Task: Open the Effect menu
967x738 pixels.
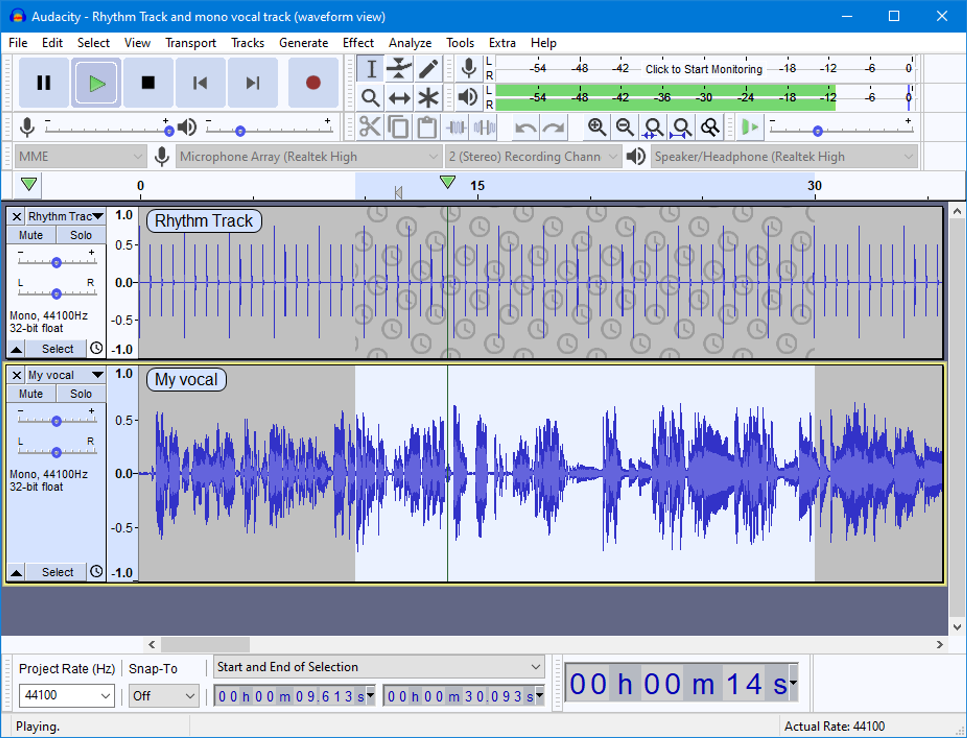Action: (358, 43)
